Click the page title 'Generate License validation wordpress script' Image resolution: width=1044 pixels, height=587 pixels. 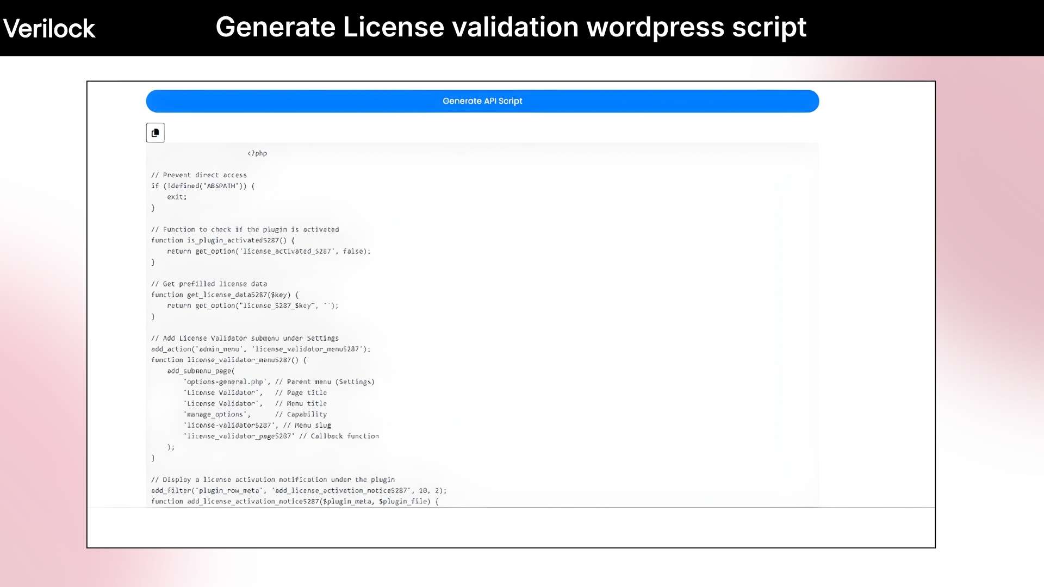(x=511, y=27)
